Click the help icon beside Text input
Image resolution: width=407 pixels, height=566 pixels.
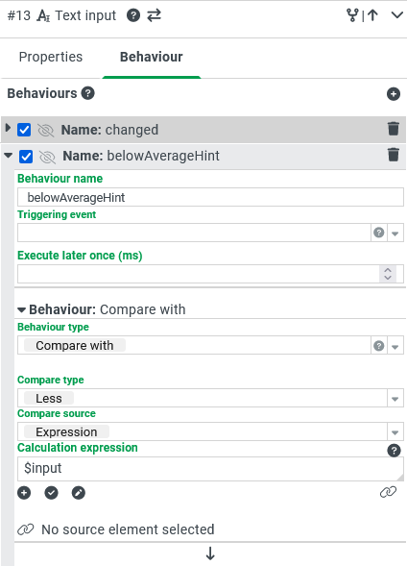pos(133,15)
